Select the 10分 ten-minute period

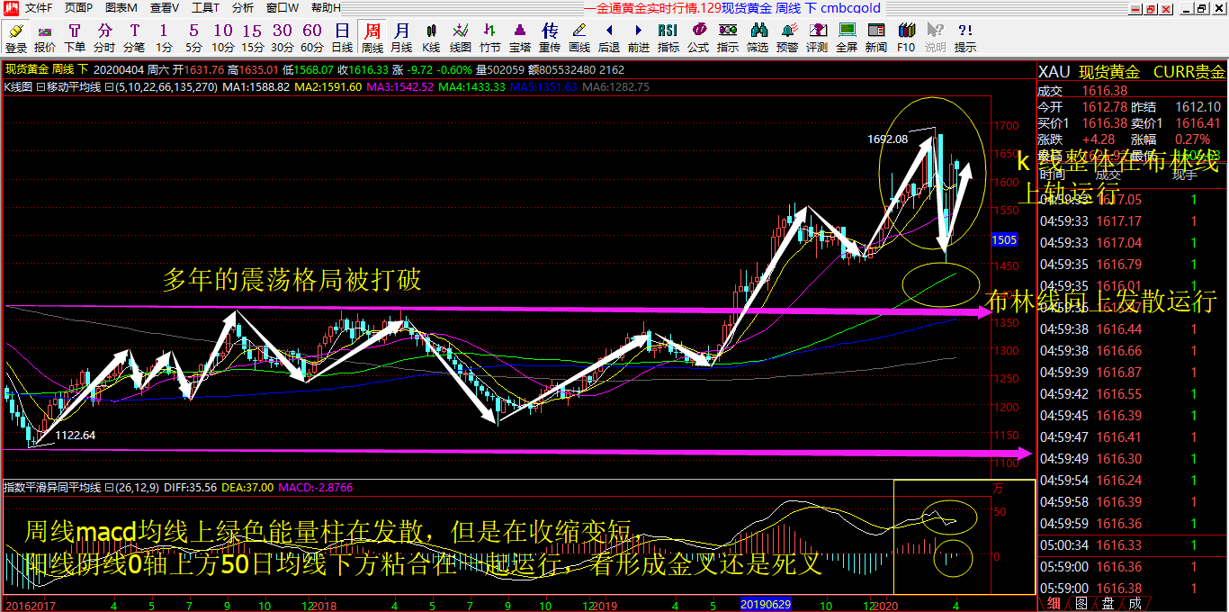tap(223, 38)
